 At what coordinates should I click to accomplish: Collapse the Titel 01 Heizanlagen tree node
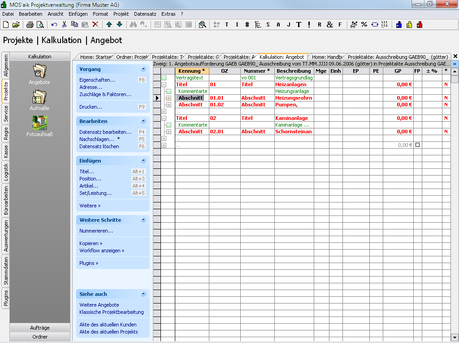(x=164, y=84)
